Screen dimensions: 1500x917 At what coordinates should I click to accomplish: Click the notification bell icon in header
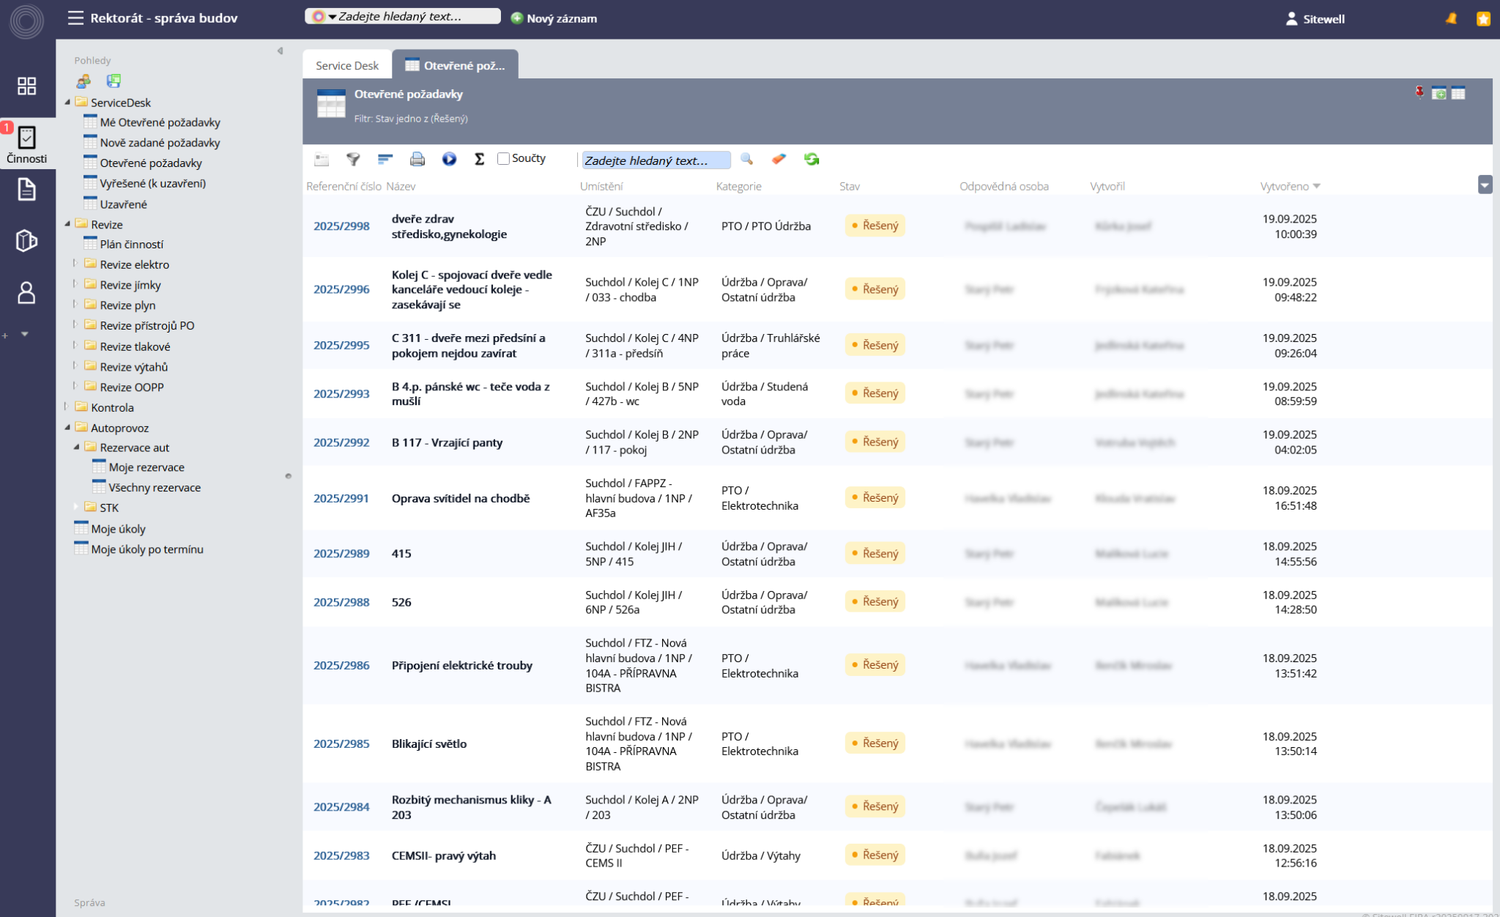point(1451,18)
